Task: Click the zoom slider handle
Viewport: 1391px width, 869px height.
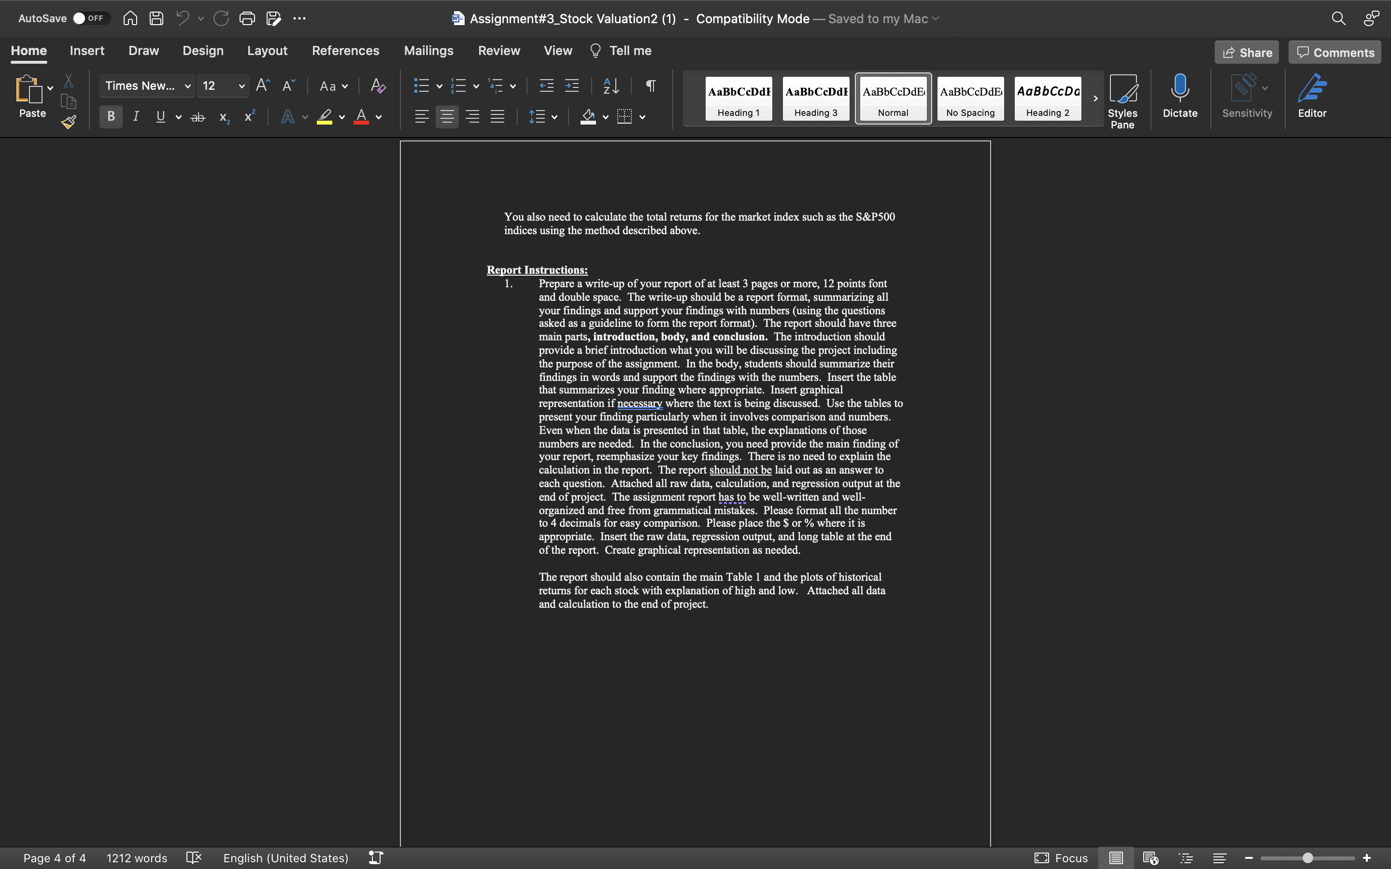Action: click(x=1307, y=858)
